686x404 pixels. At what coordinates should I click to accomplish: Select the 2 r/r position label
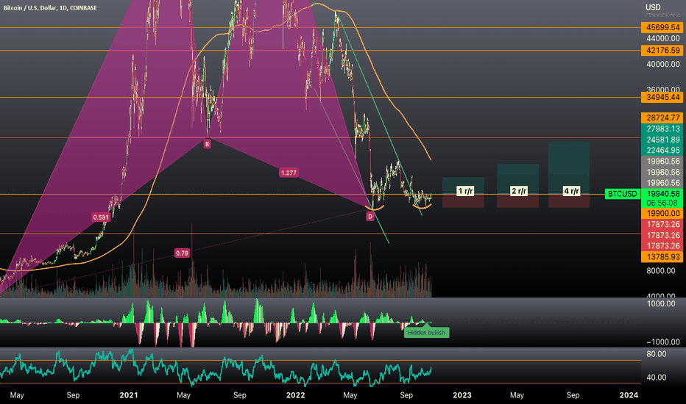[x=519, y=191]
